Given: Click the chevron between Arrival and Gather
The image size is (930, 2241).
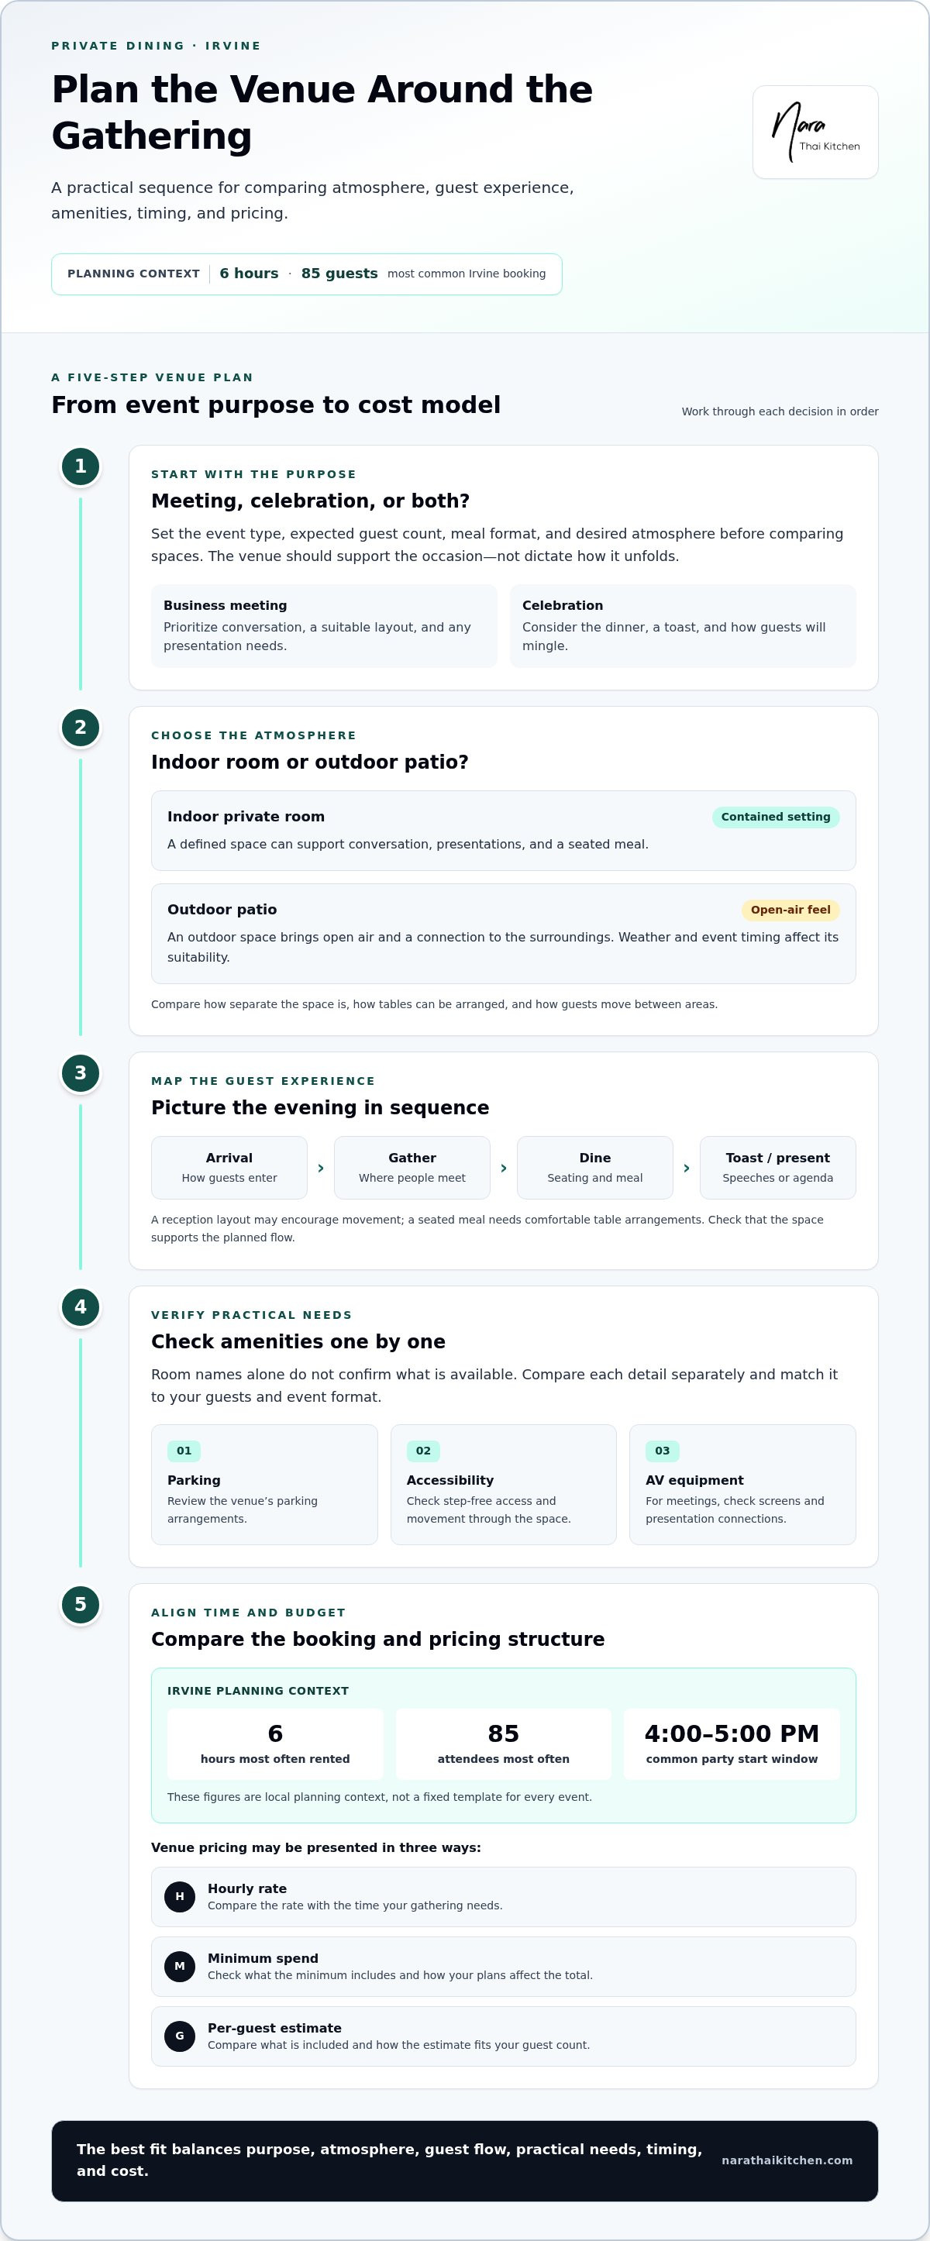Looking at the screenshot, I should click(x=321, y=1169).
